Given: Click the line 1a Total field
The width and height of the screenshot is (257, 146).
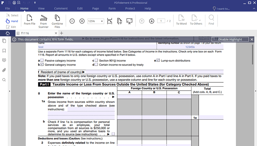Looking at the screenshot, I should click(x=211, y=117).
